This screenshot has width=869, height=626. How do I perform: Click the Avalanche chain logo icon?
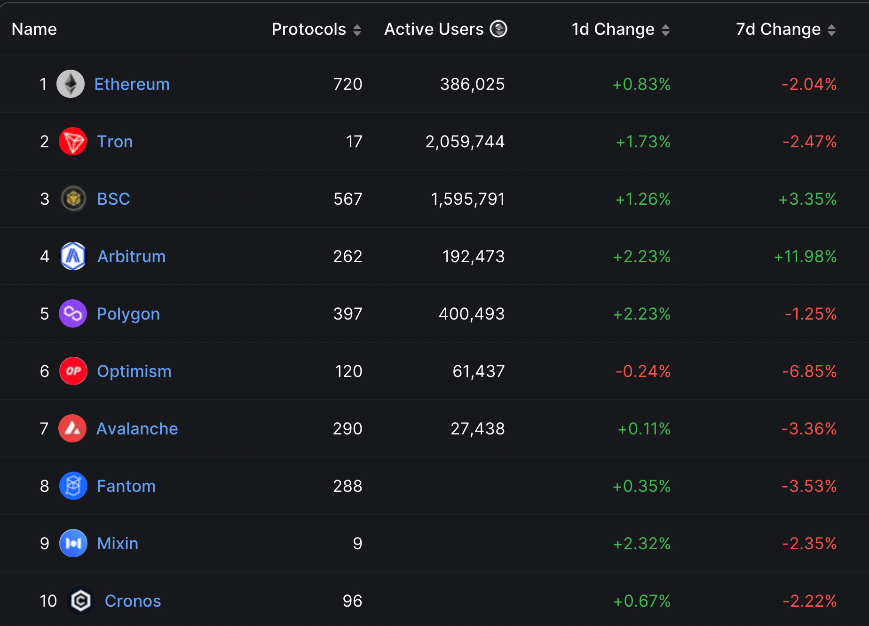pyautogui.click(x=72, y=428)
